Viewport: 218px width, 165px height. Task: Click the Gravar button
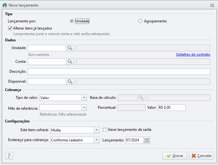[x=175, y=156]
